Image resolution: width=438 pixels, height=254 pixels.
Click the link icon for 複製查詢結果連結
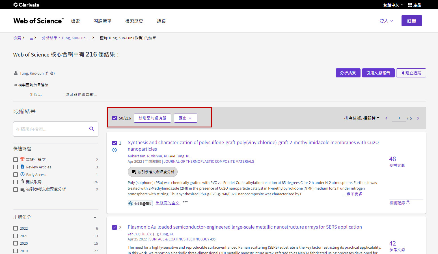pyautogui.click(x=16, y=85)
